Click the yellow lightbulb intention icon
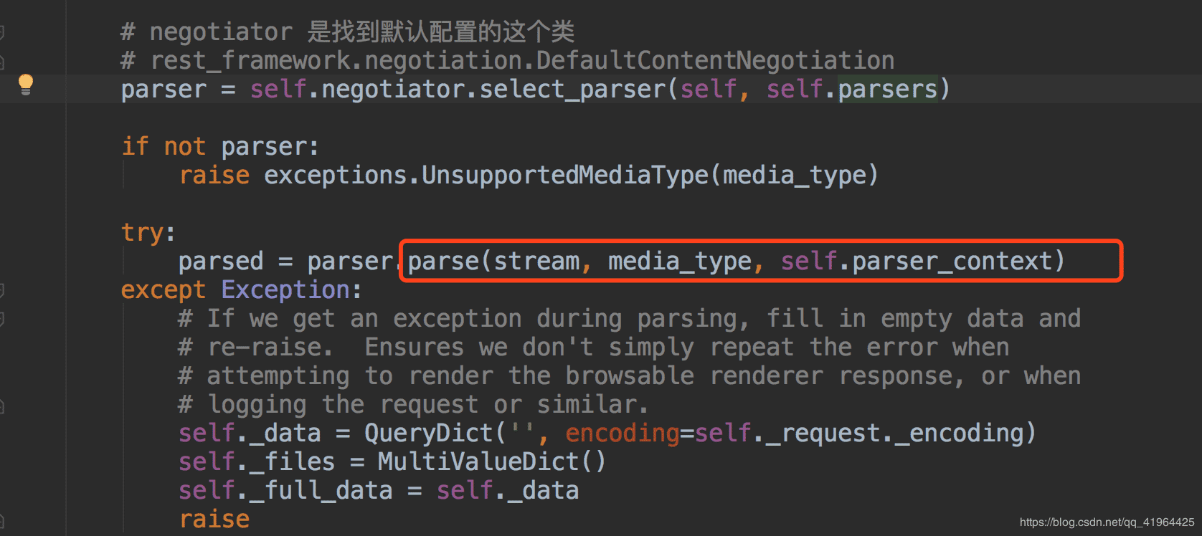Screen dimensions: 1202x536 26,85
